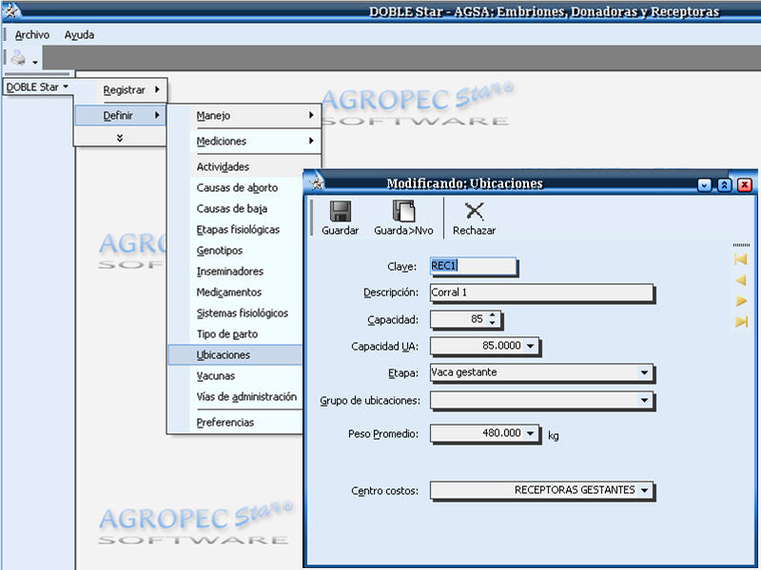Open the DOBLE Star dropdown menu
The image size is (761, 570).
click(x=37, y=87)
